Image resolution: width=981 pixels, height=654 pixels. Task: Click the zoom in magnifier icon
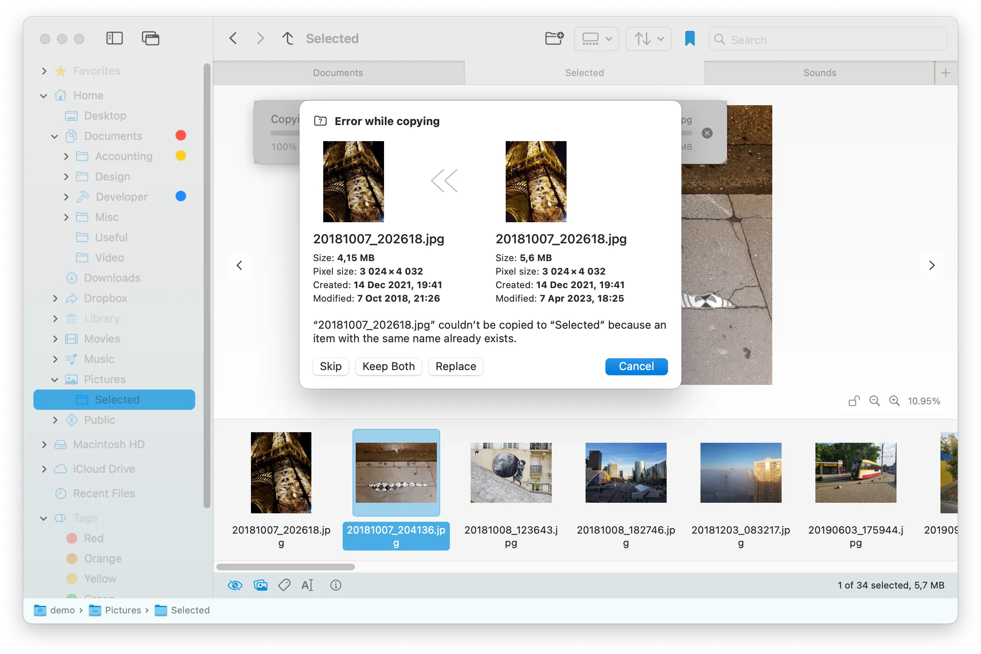pos(894,401)
